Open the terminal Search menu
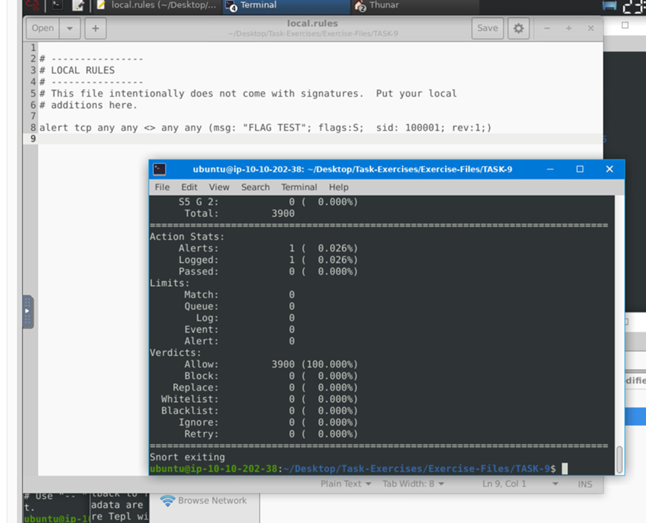Screen dimensions: 646x523 [256, 187]
